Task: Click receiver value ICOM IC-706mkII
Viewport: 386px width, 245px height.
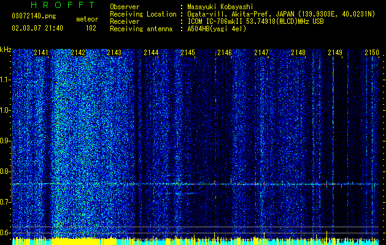Action: (x=215, y=21)
